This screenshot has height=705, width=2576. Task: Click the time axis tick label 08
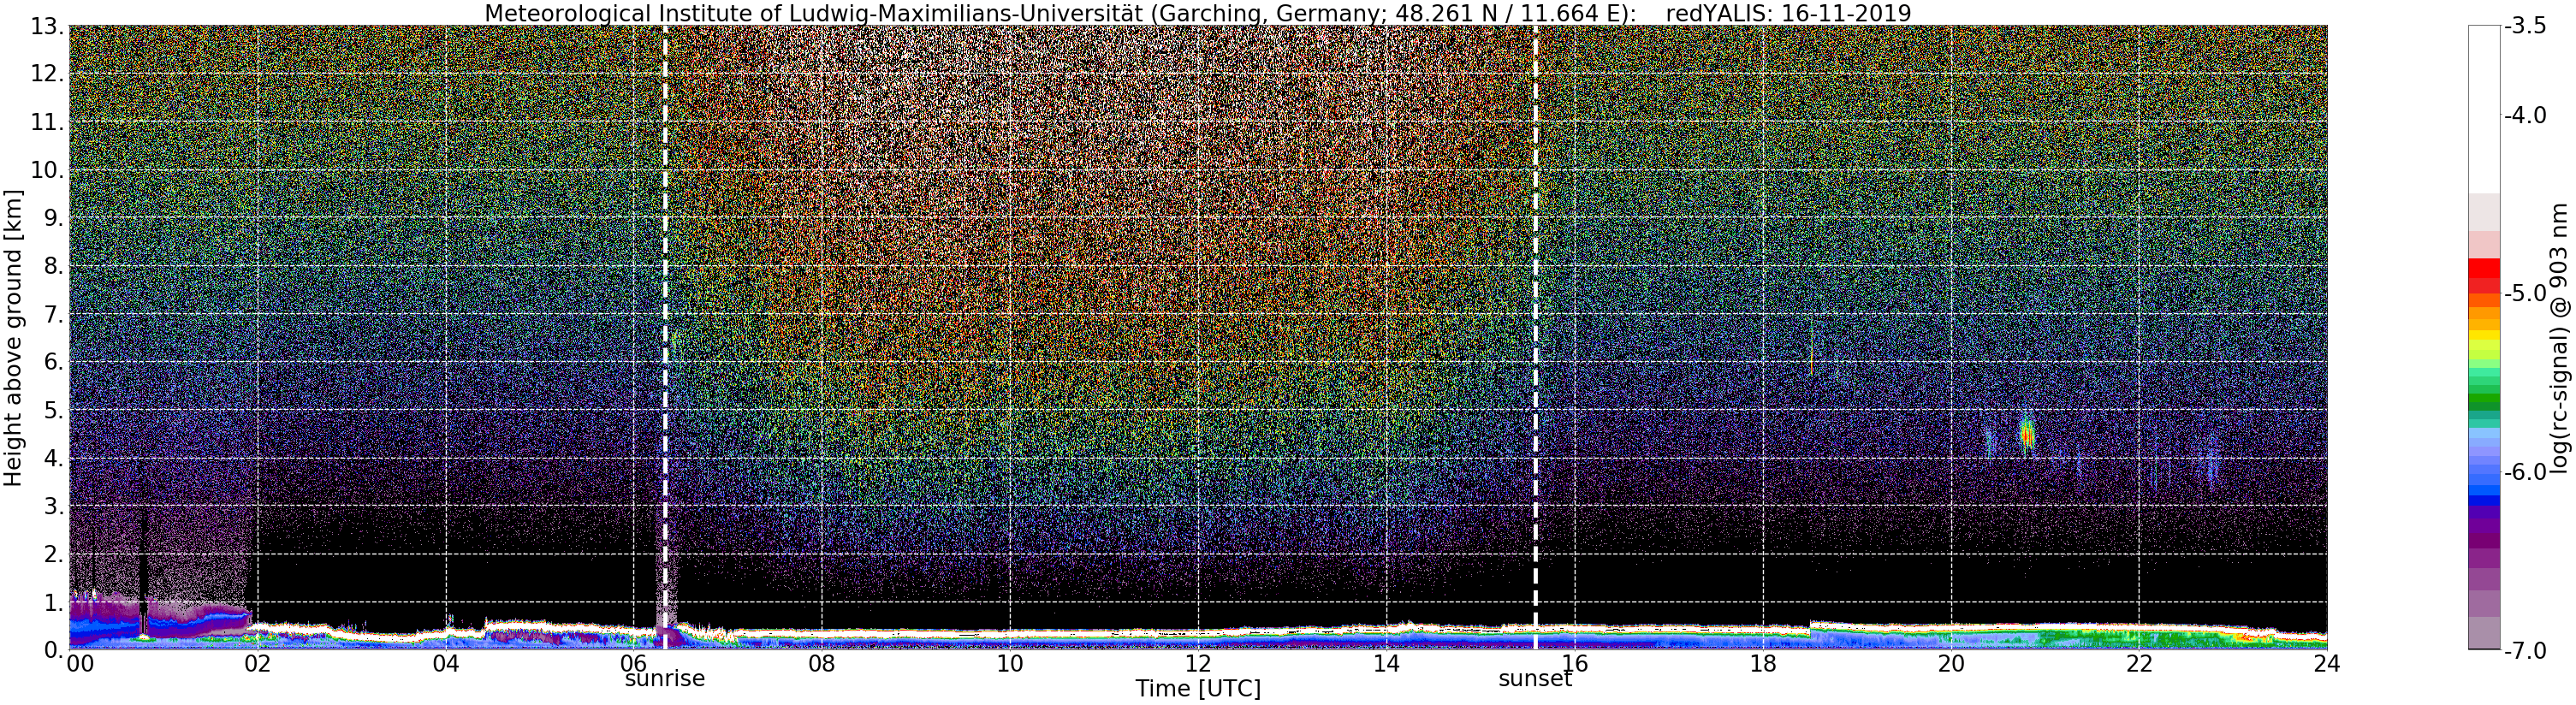(x=822, y=664)
